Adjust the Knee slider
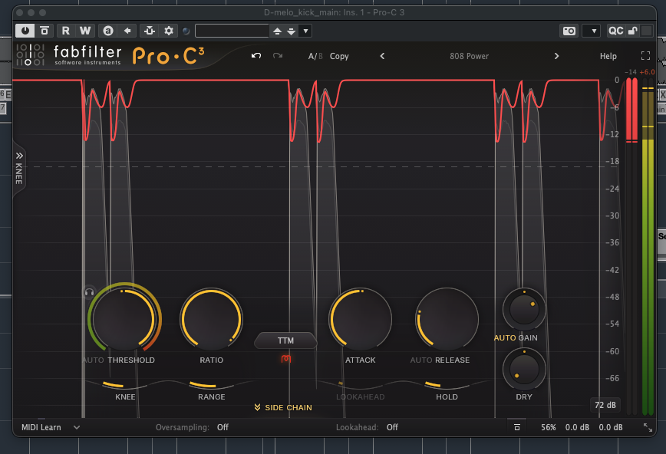 tap(125, 385)
